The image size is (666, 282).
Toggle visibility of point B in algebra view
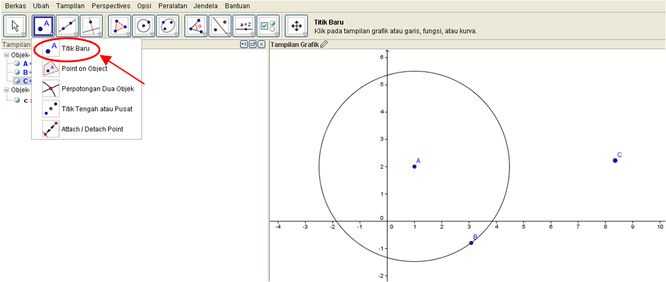pos(17,72)
